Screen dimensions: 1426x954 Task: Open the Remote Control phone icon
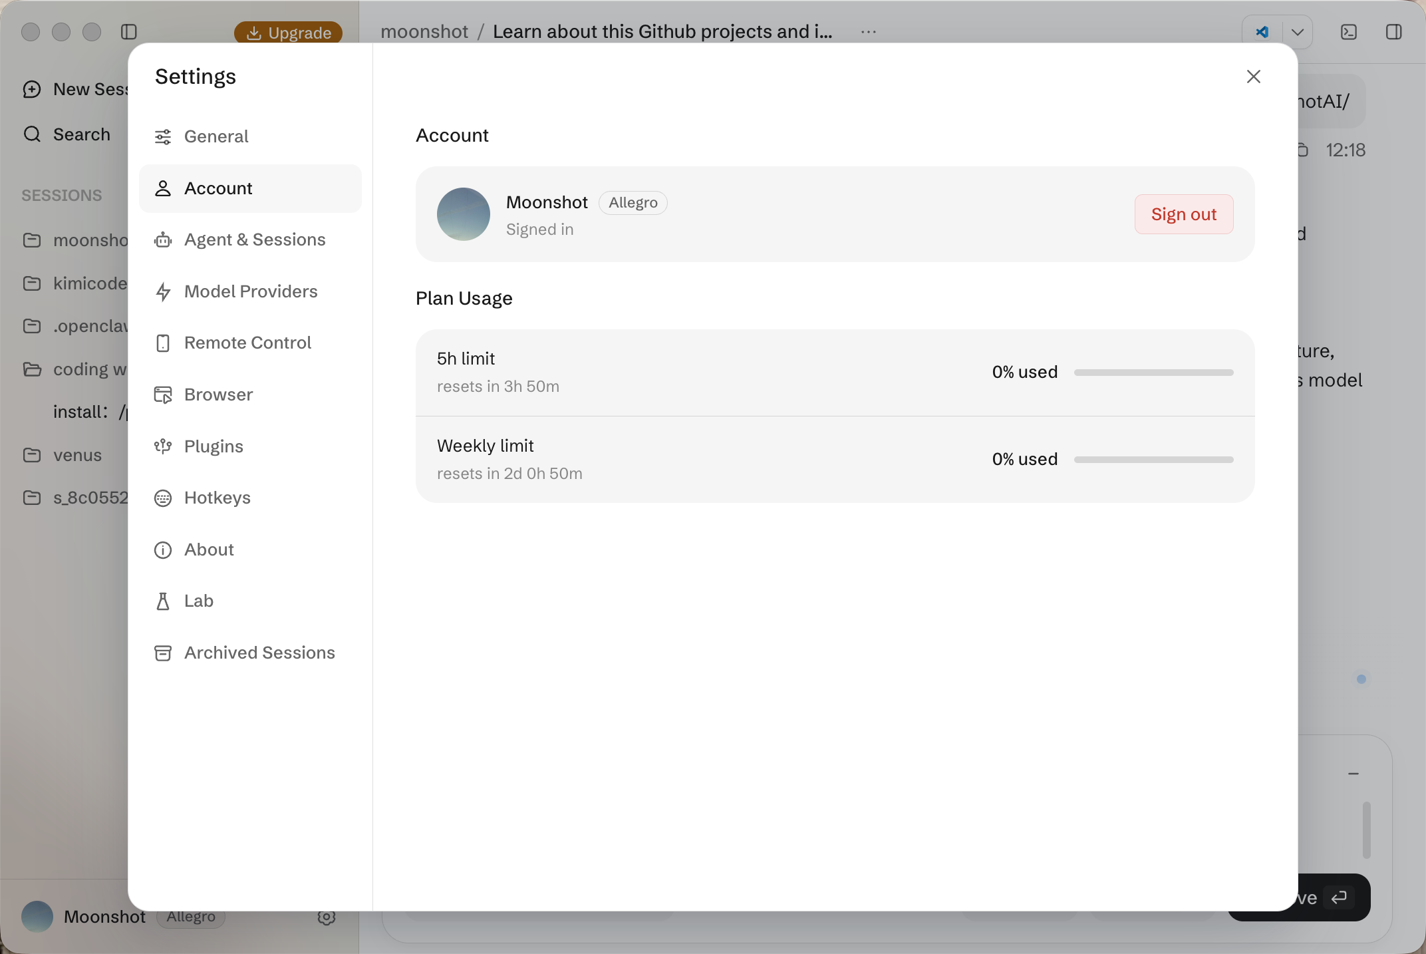pyautogui.click(x=163, y=343)
